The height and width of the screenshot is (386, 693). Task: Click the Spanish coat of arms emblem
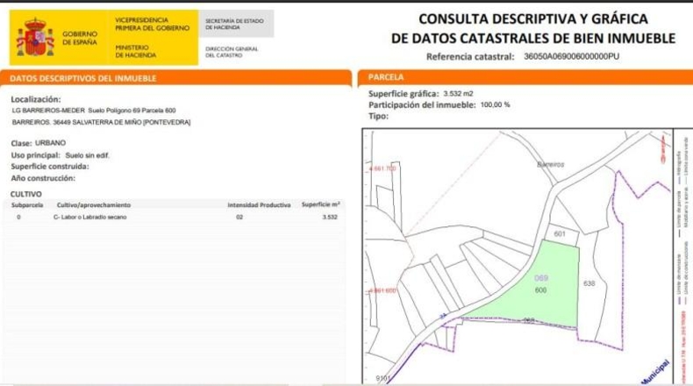tap(35, 37)
